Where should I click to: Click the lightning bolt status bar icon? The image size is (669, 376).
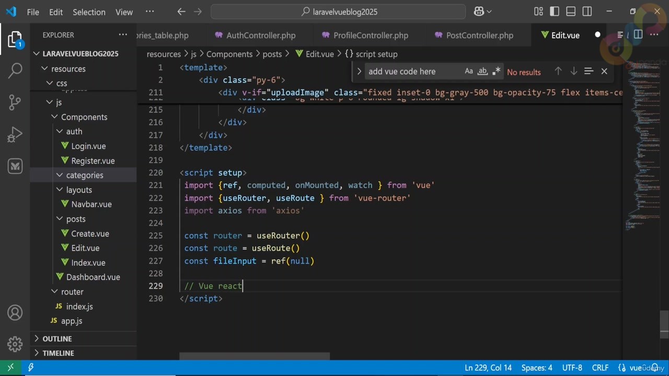31,368
